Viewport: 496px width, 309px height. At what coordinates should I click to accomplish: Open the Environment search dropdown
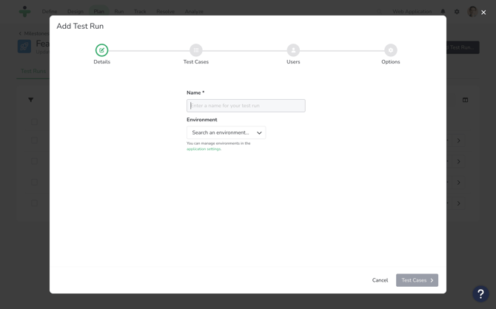point(221,133)
